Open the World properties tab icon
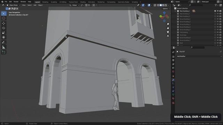The image size is (223, 125). pos(173,72)
